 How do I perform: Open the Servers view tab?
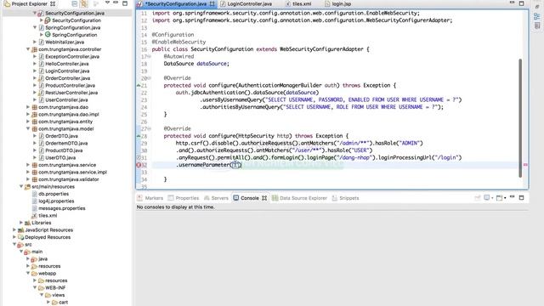click(x=216, y=198)
